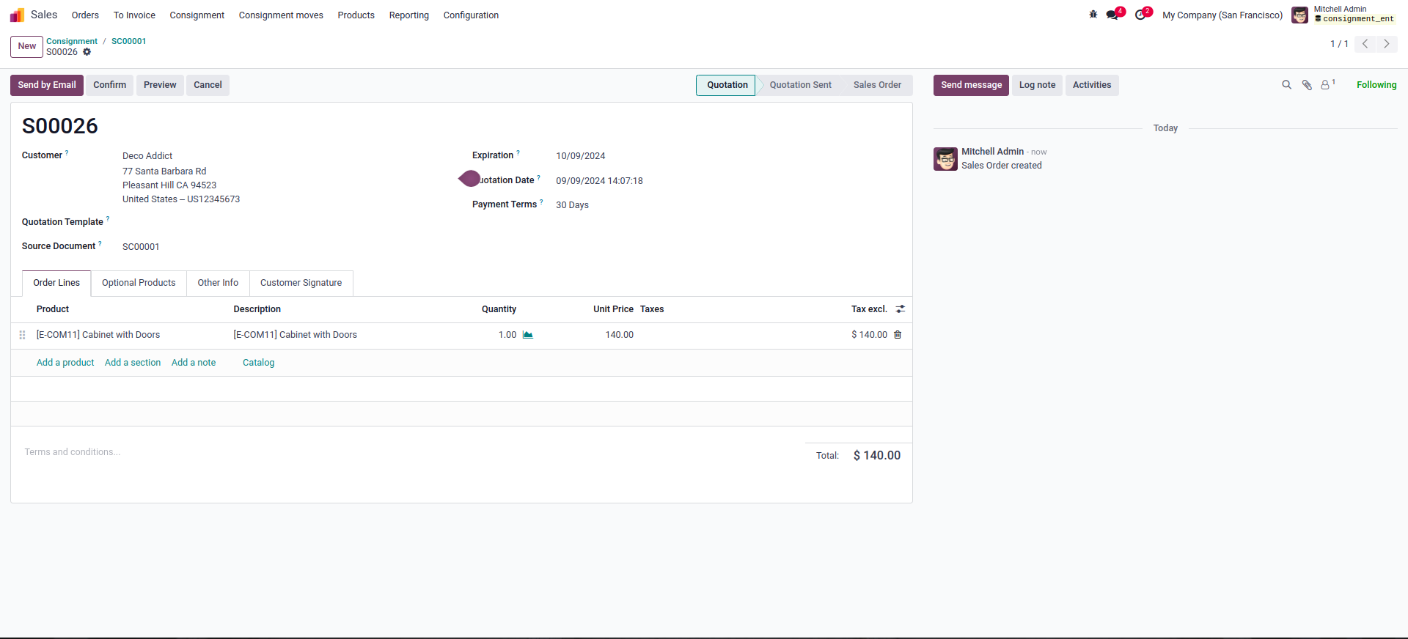This screenshot has width=1408, height=639.
Task: Open the Catalog link
Action: [x=258, y=363]
